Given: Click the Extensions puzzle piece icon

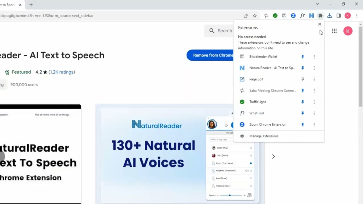Looking at the screenshot, I should (320, 16).
